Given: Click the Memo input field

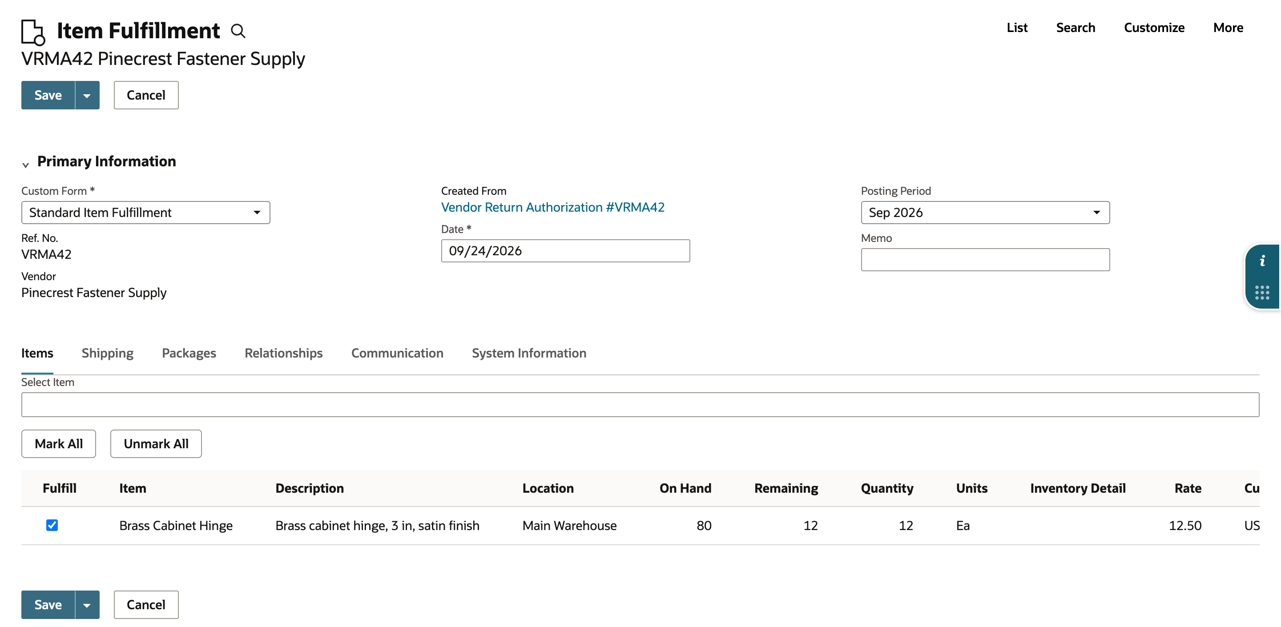Looking at the screenshot, I should [985, 260].
